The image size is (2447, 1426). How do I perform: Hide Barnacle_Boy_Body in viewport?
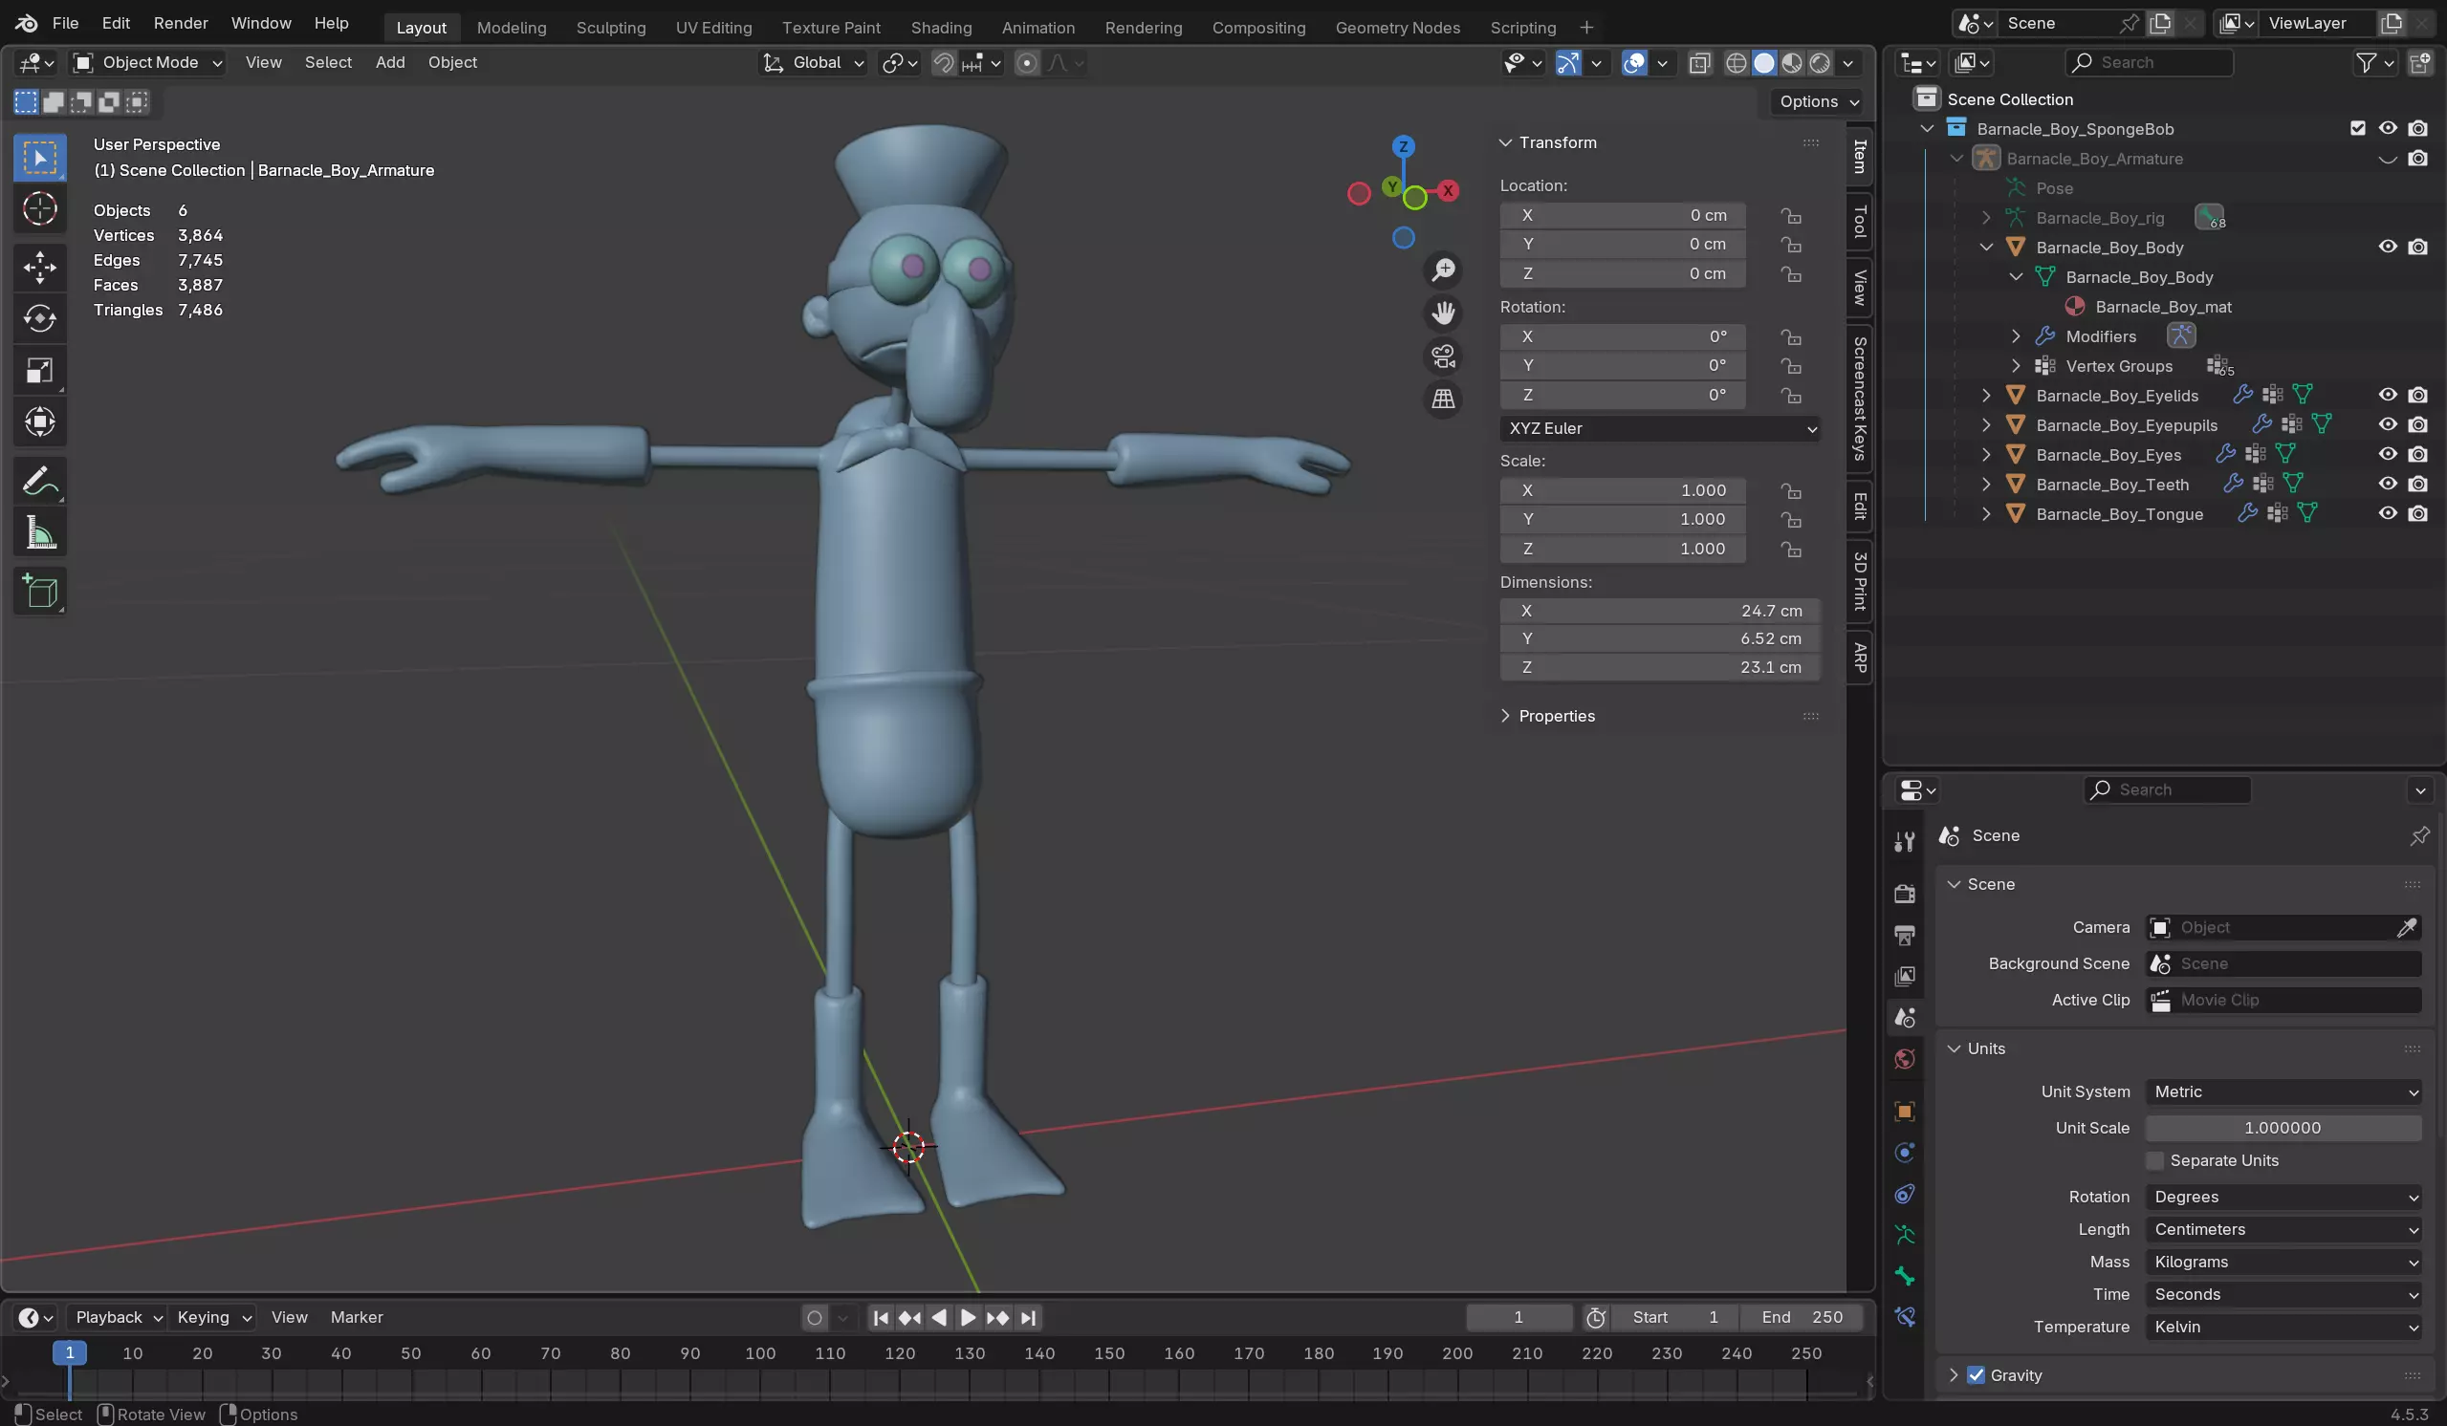[x=2388, y=247]
